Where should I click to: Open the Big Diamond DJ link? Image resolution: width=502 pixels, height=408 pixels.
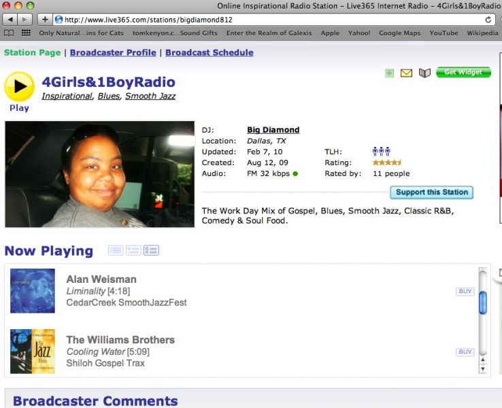[x=273, y=130]
